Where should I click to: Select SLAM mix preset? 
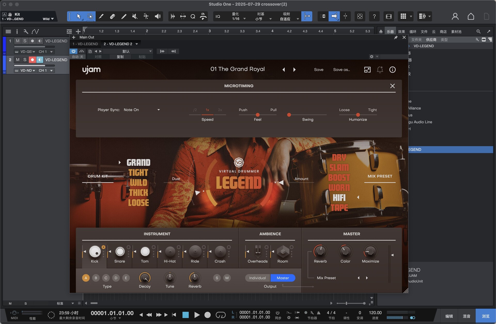(339, 167)
